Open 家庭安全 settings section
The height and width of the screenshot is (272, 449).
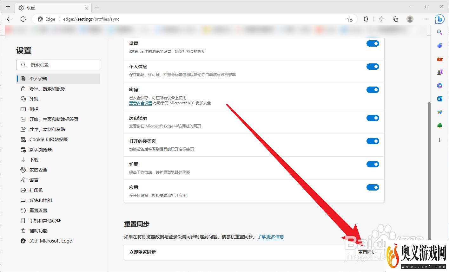click(58, 170)
